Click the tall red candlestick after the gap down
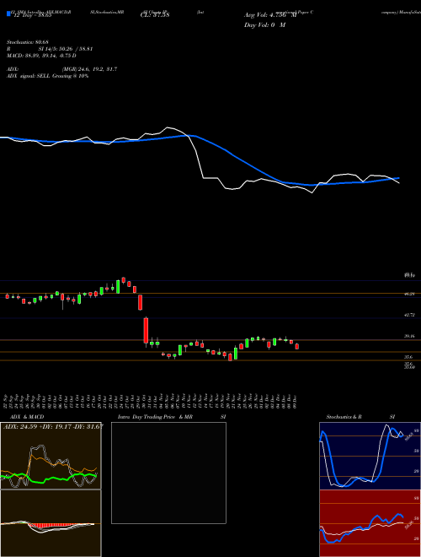 pos(146,330)
